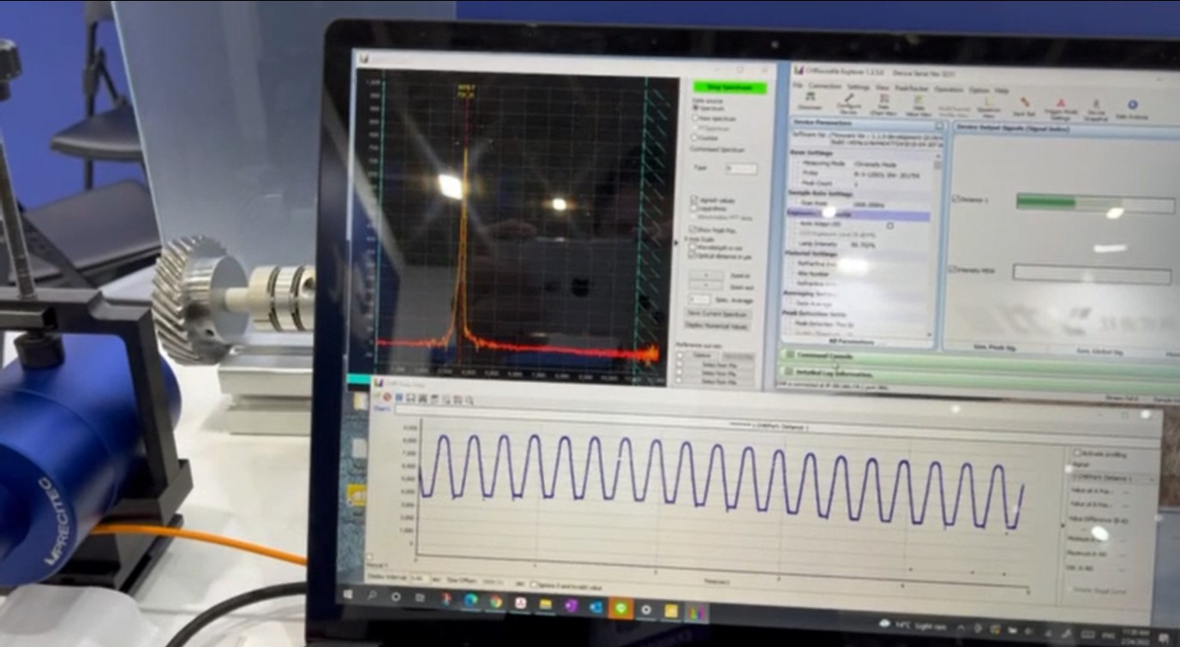Open the View menu
Viewport: 1180px width, 647px height.
[883, 87]
